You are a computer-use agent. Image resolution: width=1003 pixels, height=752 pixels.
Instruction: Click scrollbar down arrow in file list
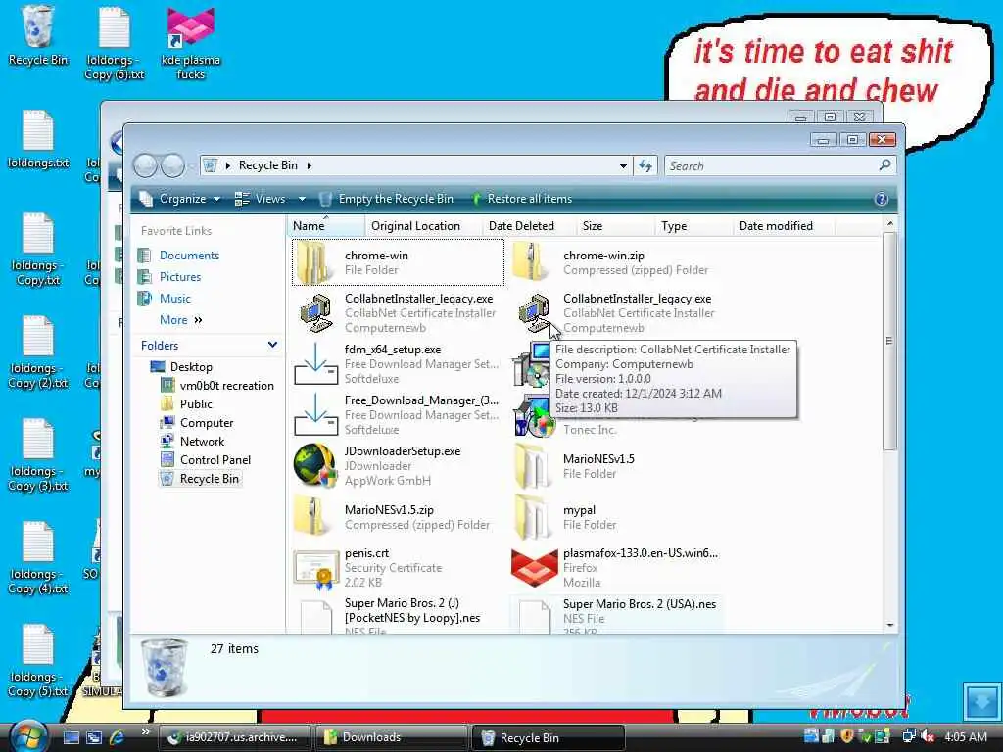889,625
